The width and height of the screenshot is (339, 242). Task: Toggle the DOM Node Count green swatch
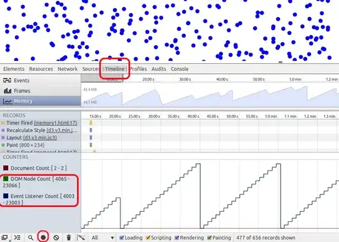[x=6, y=179]
